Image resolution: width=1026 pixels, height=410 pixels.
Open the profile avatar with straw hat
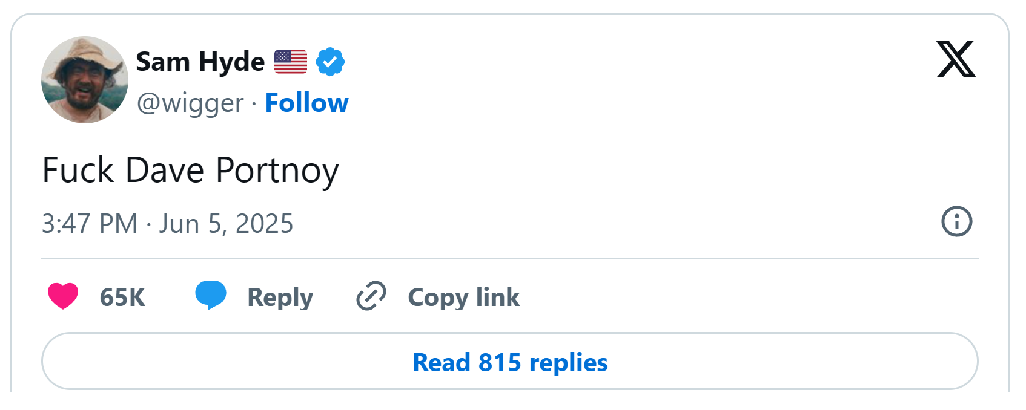tap(85, 80)
